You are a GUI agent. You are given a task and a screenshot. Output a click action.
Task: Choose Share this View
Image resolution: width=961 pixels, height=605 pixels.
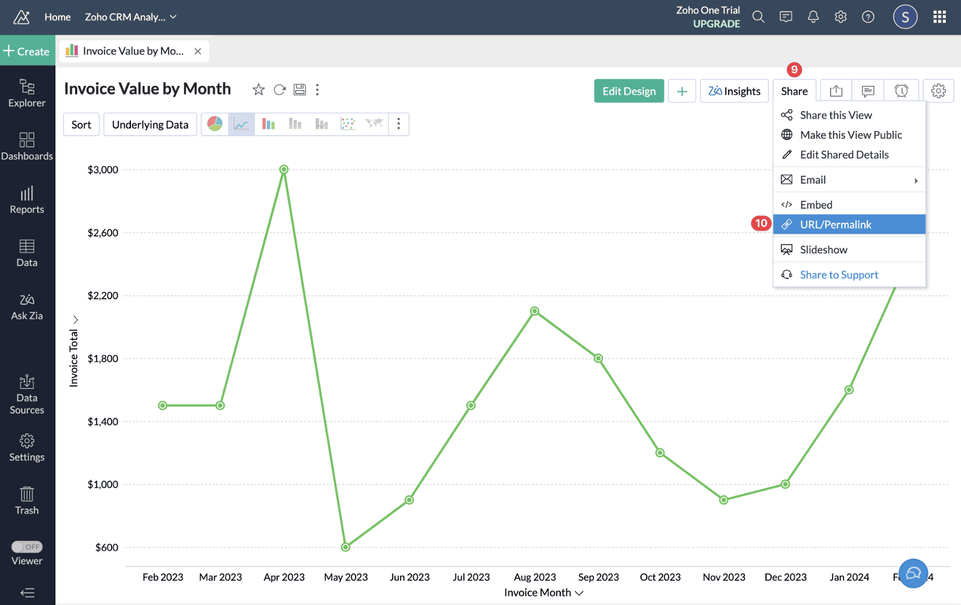(849, 115)
